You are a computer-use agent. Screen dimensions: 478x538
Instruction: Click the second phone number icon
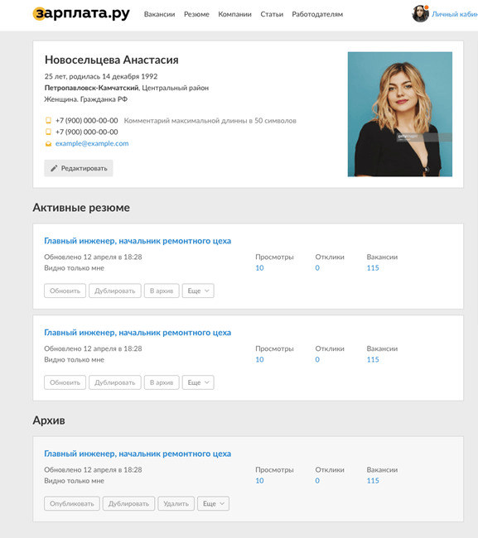[x=48, y=132]
